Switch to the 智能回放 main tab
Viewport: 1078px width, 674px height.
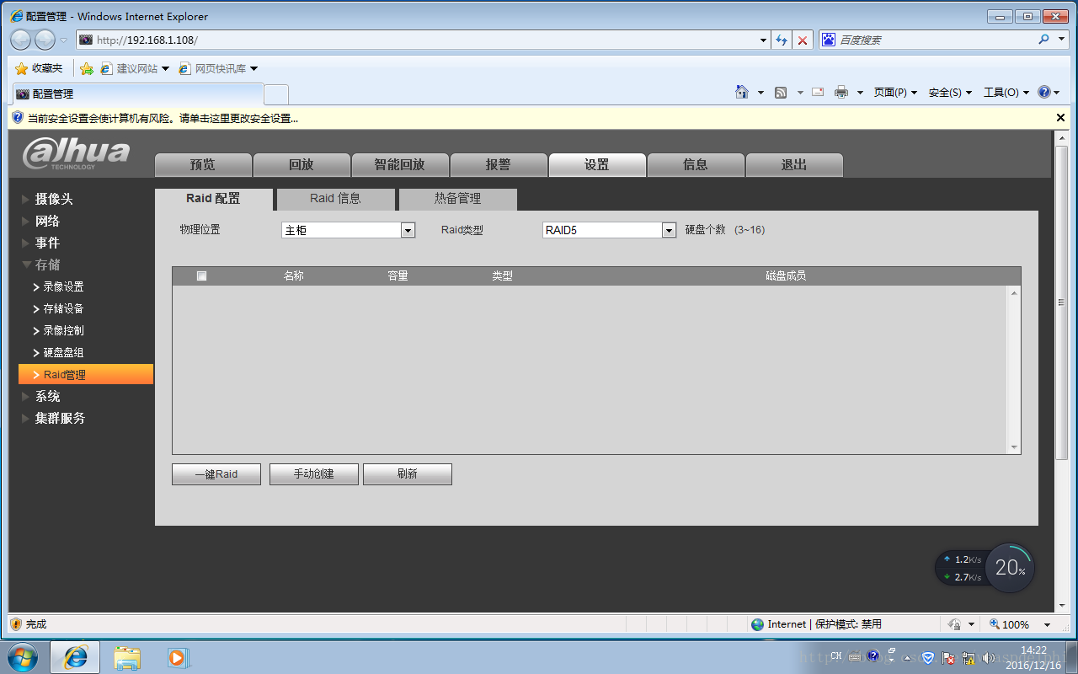(400, 165)
